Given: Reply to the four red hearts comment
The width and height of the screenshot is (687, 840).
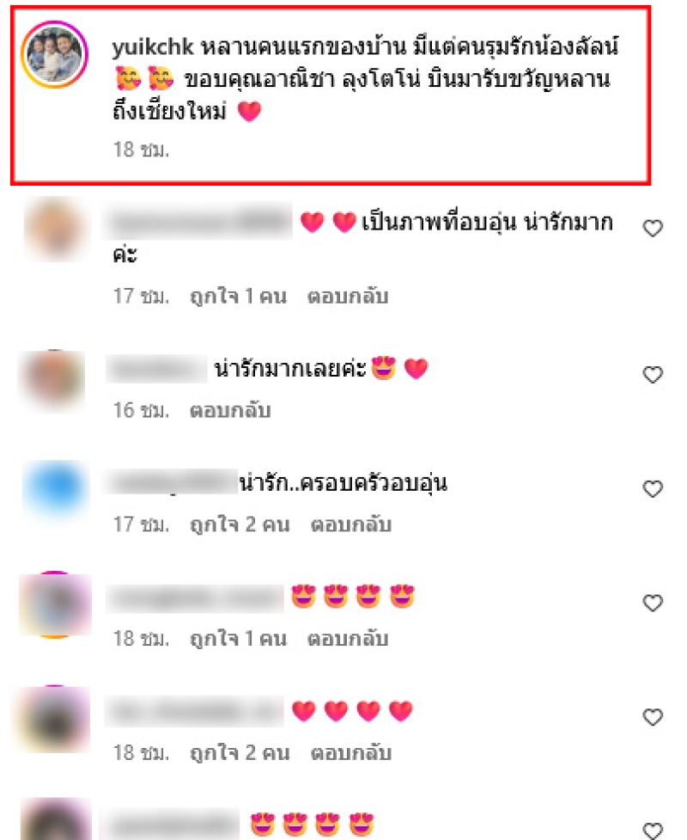Looking at the screenshot, I should pyautogui.click(x=351, y=752).
